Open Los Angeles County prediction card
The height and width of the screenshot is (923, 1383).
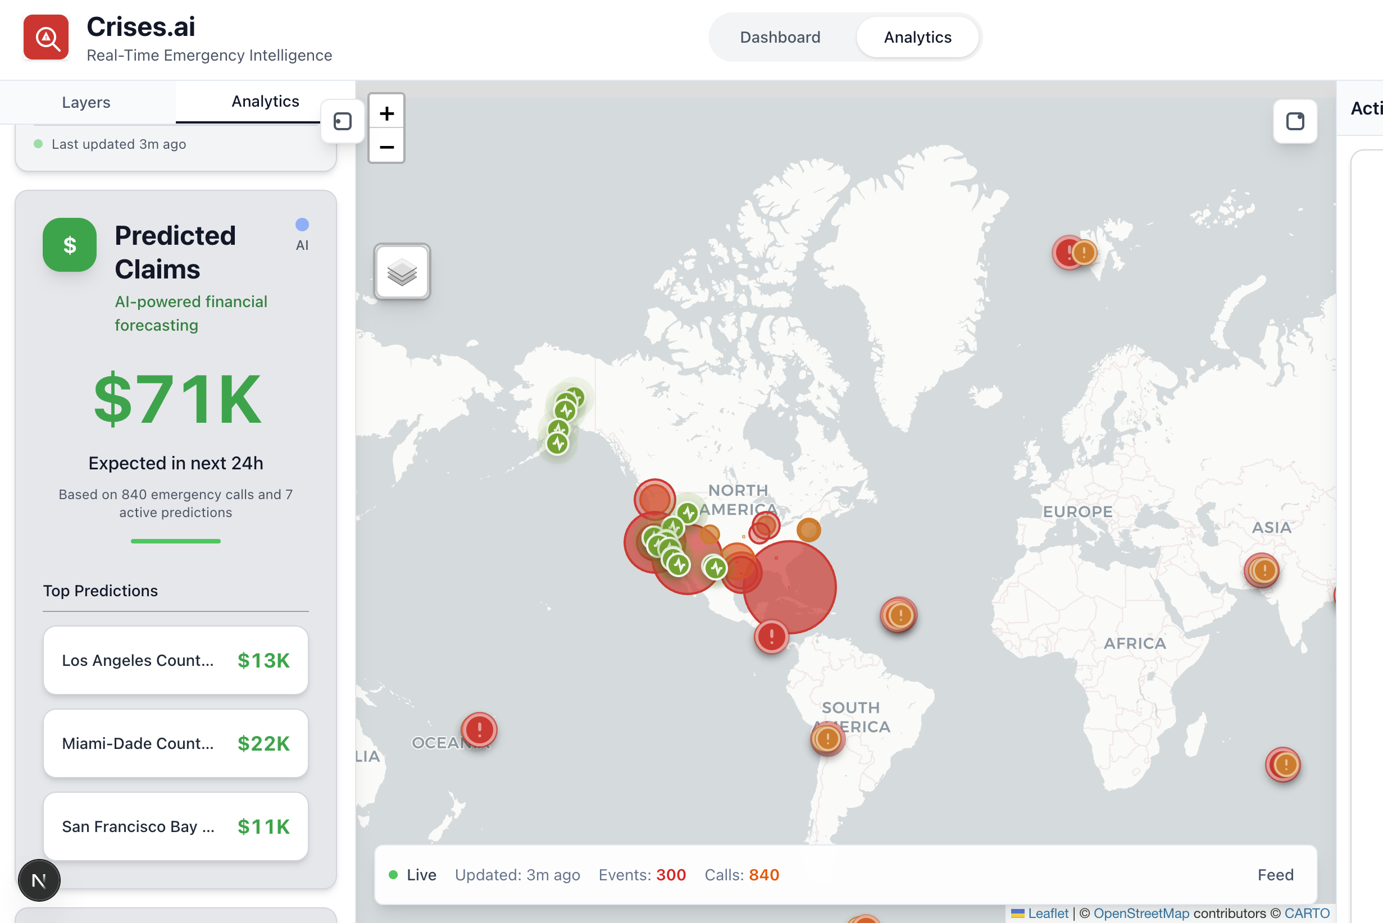(175, 660)
